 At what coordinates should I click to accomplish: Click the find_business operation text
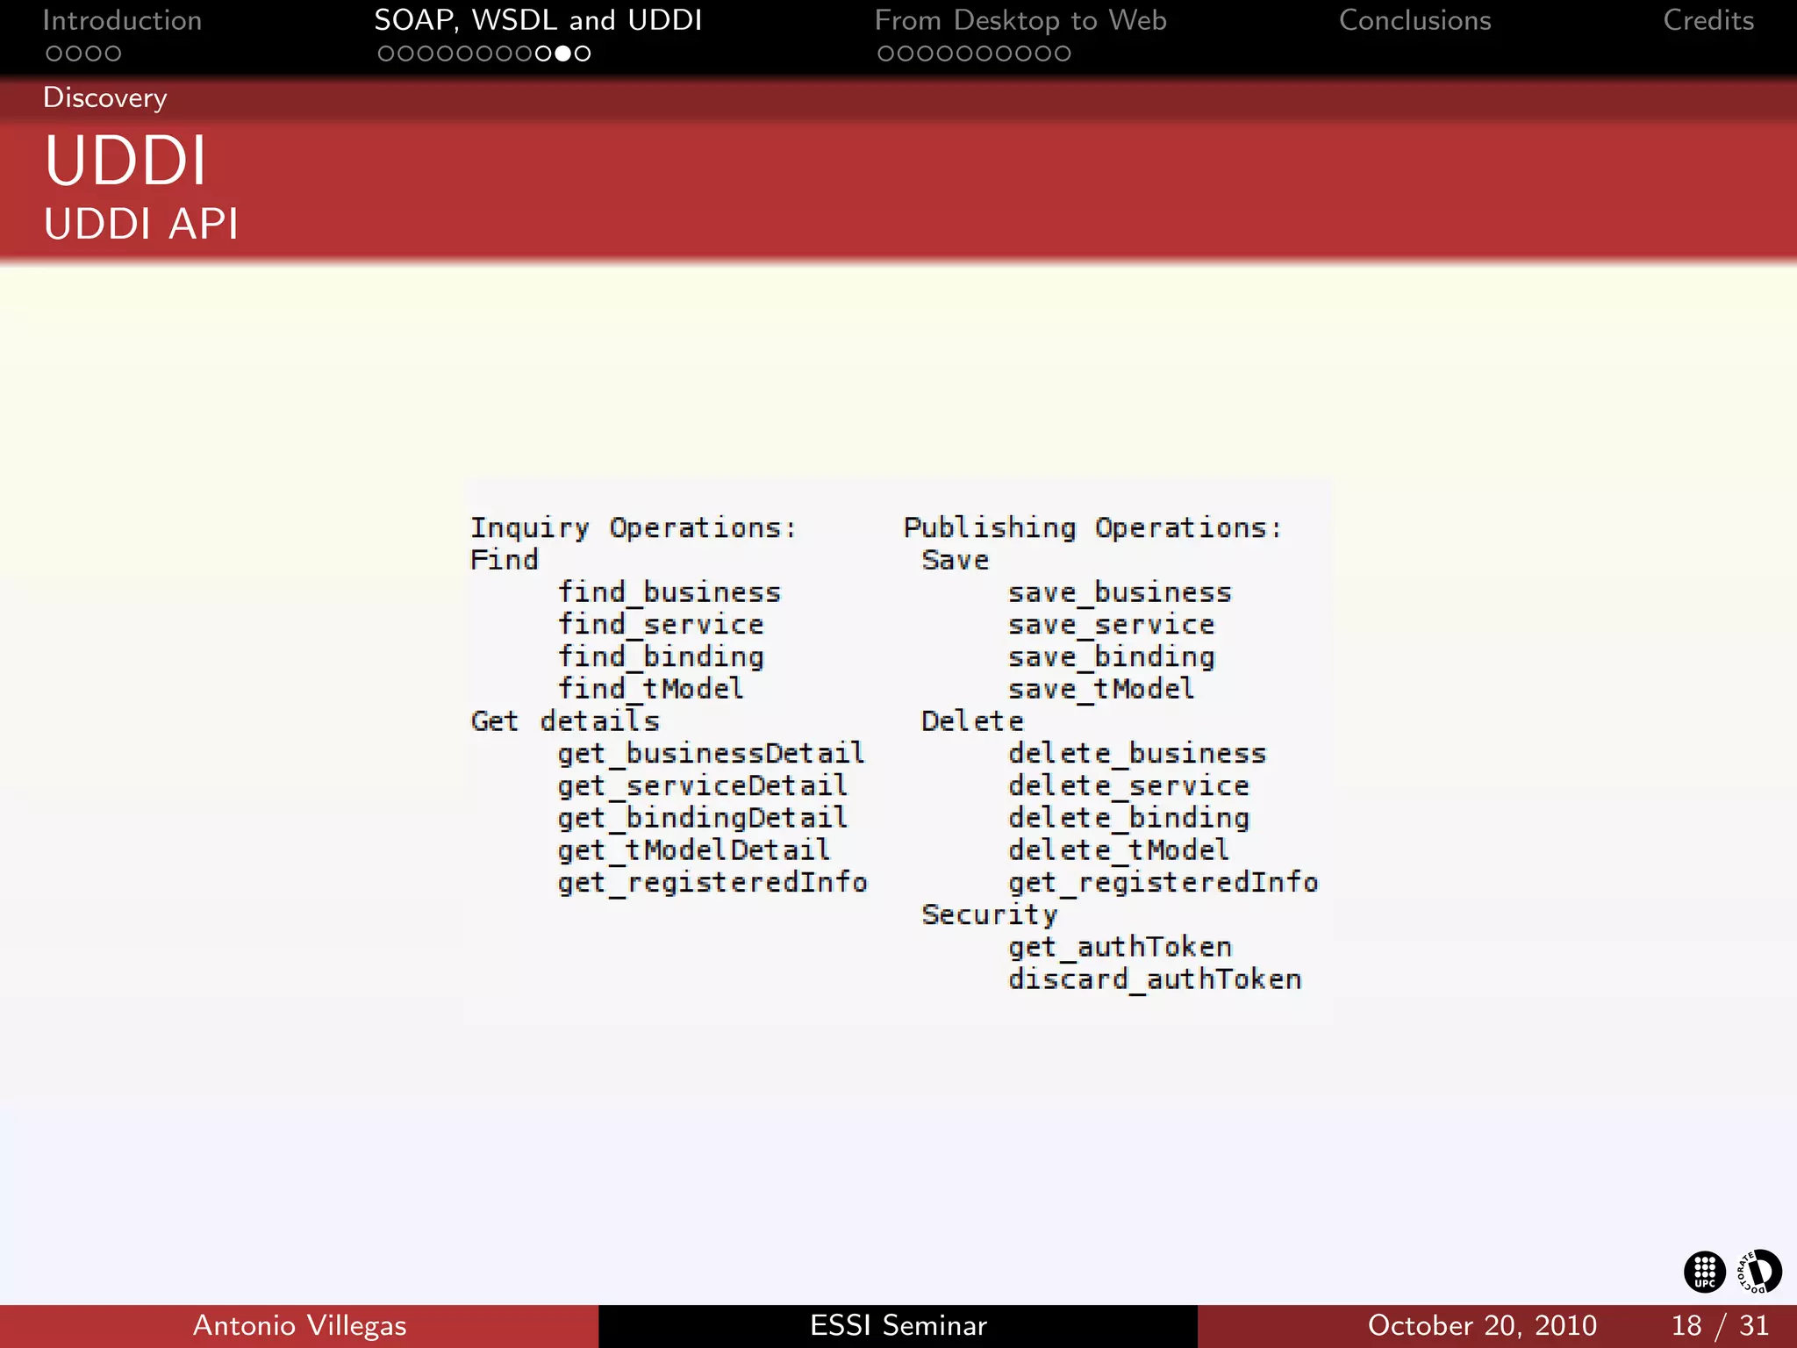click(x=669, y=592)
